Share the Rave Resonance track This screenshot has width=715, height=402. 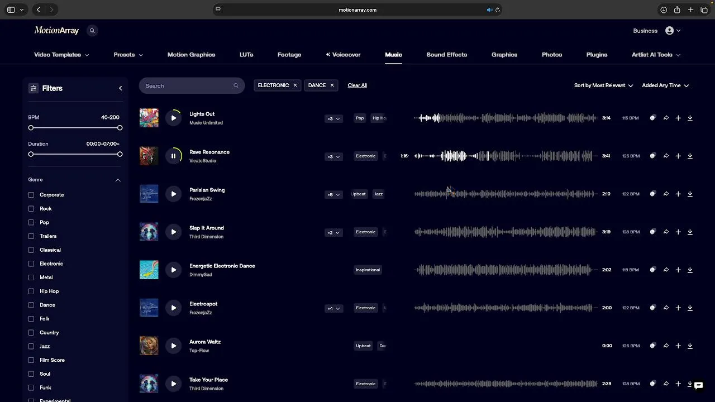pyautogui.click(x=666, y=156)
